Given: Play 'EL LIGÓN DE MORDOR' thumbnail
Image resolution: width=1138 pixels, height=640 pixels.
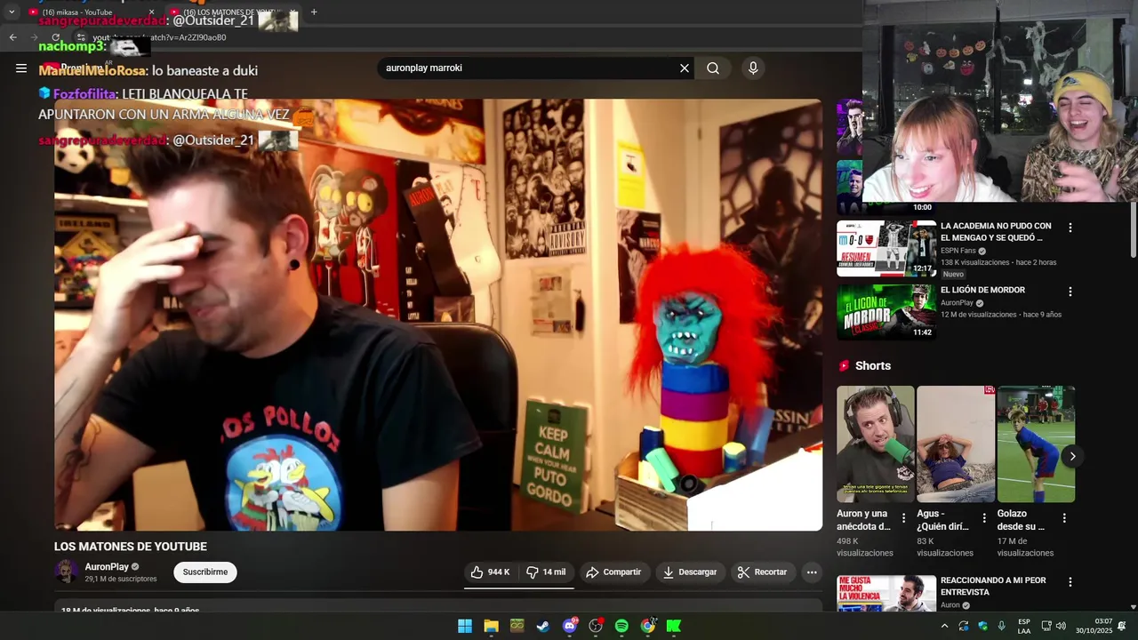Looking at the screenshot, I should point(886,312).
